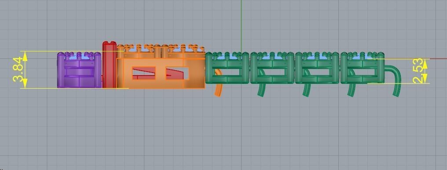Select the tall red pillar object
Image resolution: width=447 pixels, height=170 pixels.
[x=110, y=65]
